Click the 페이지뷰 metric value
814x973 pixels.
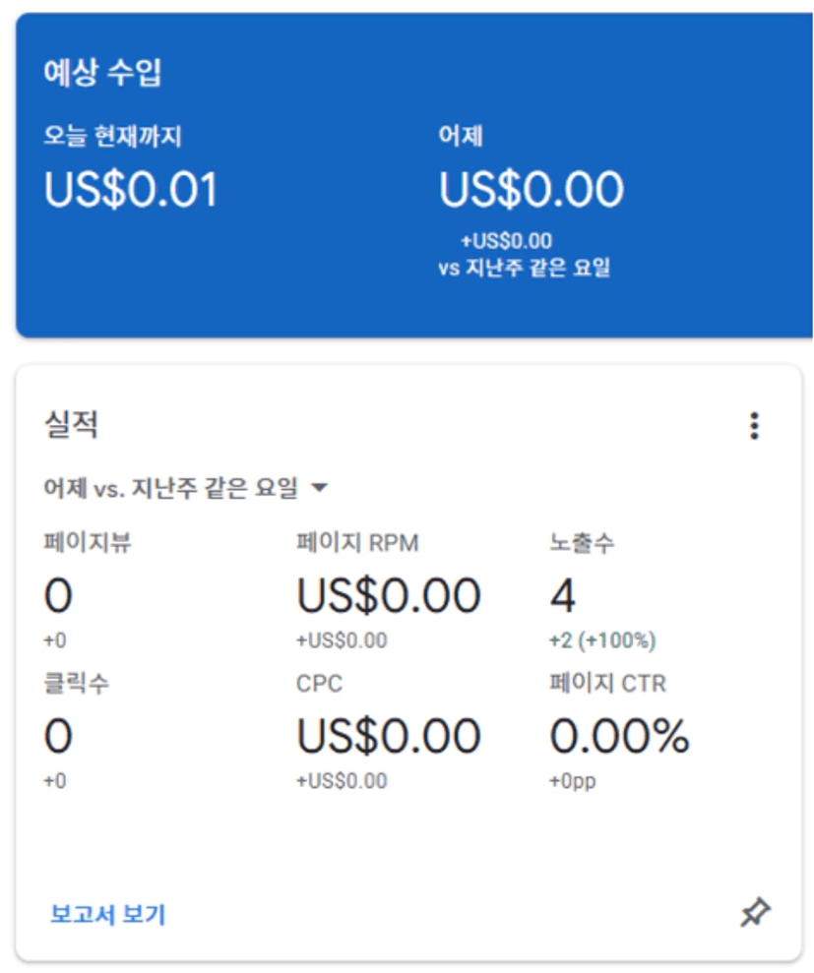click(58, 596)
